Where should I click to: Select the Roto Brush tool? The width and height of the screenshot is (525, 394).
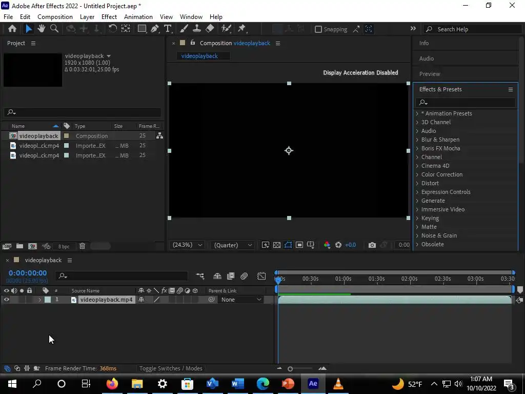226,29
